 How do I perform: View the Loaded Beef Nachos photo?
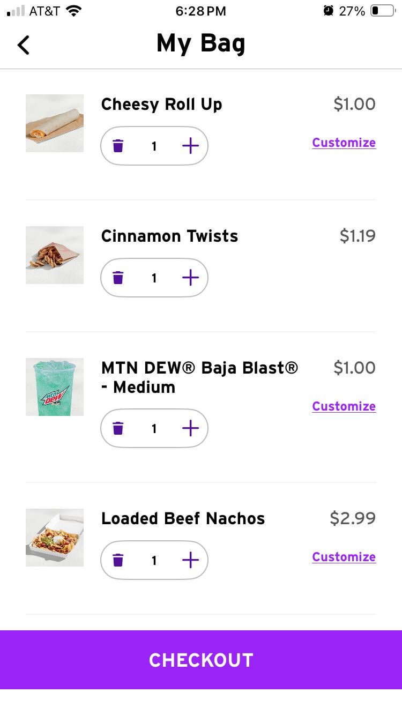(55, 538)
